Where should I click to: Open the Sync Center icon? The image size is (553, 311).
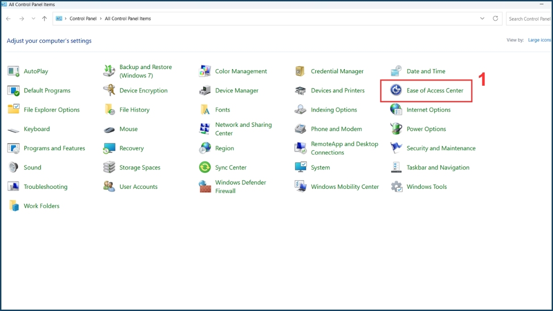(205, 167)
